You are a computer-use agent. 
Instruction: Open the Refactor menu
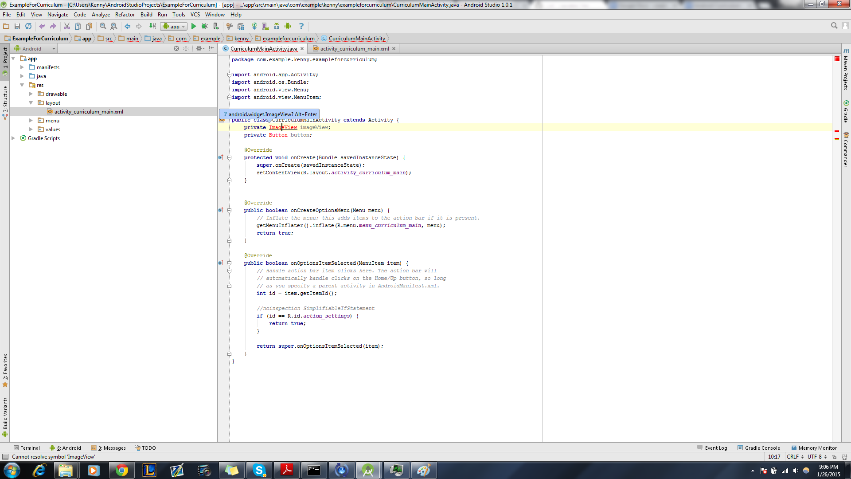coord(125,15)
